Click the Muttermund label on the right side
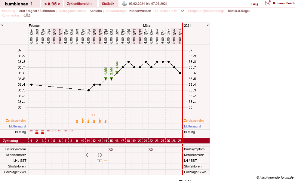295x181 pixels. pos(192,127)
